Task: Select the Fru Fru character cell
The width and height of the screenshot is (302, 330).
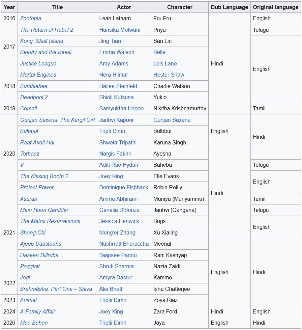Action: coord(180,18)
